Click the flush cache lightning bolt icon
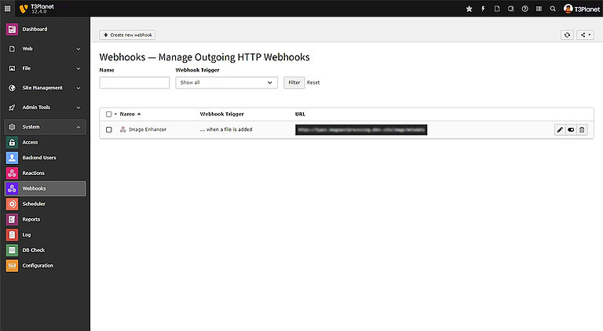603x331 pixels. point(483,9)
